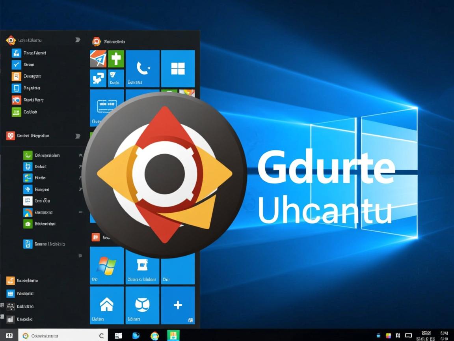
Task: Click the plus tile to add a new tile
Action: click(x=178, y=305)
